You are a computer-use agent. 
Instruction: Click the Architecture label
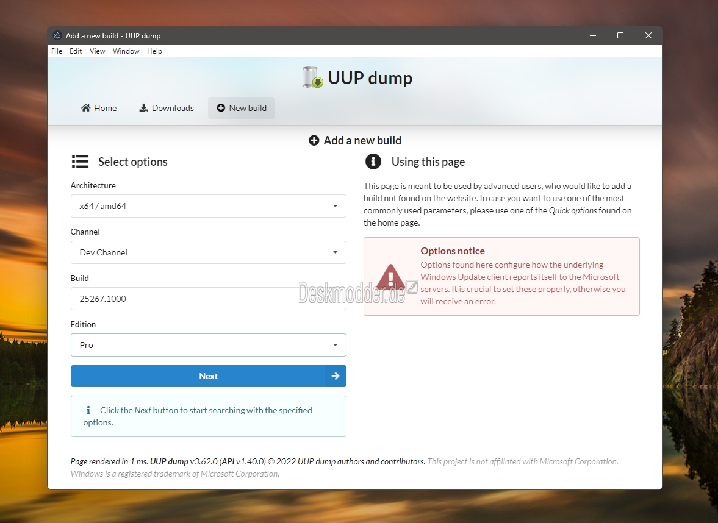[93, 185]
